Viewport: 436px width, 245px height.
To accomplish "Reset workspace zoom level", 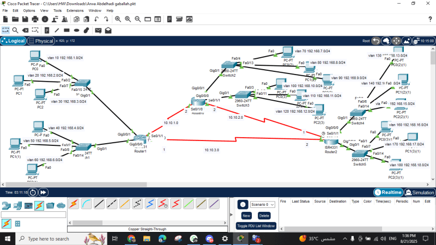I will [128, 19].
